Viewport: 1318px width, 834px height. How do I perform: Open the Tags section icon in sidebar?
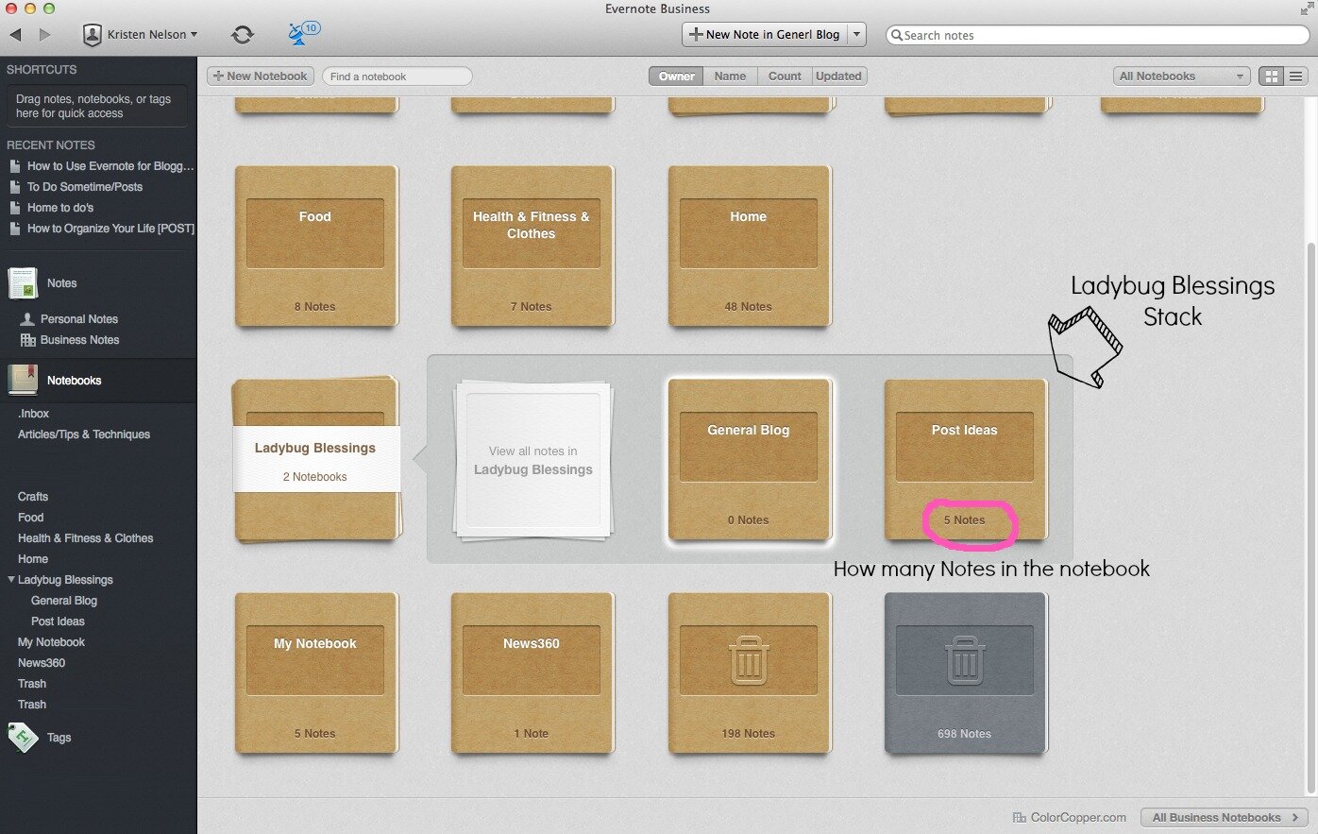(x=22, y=737)
